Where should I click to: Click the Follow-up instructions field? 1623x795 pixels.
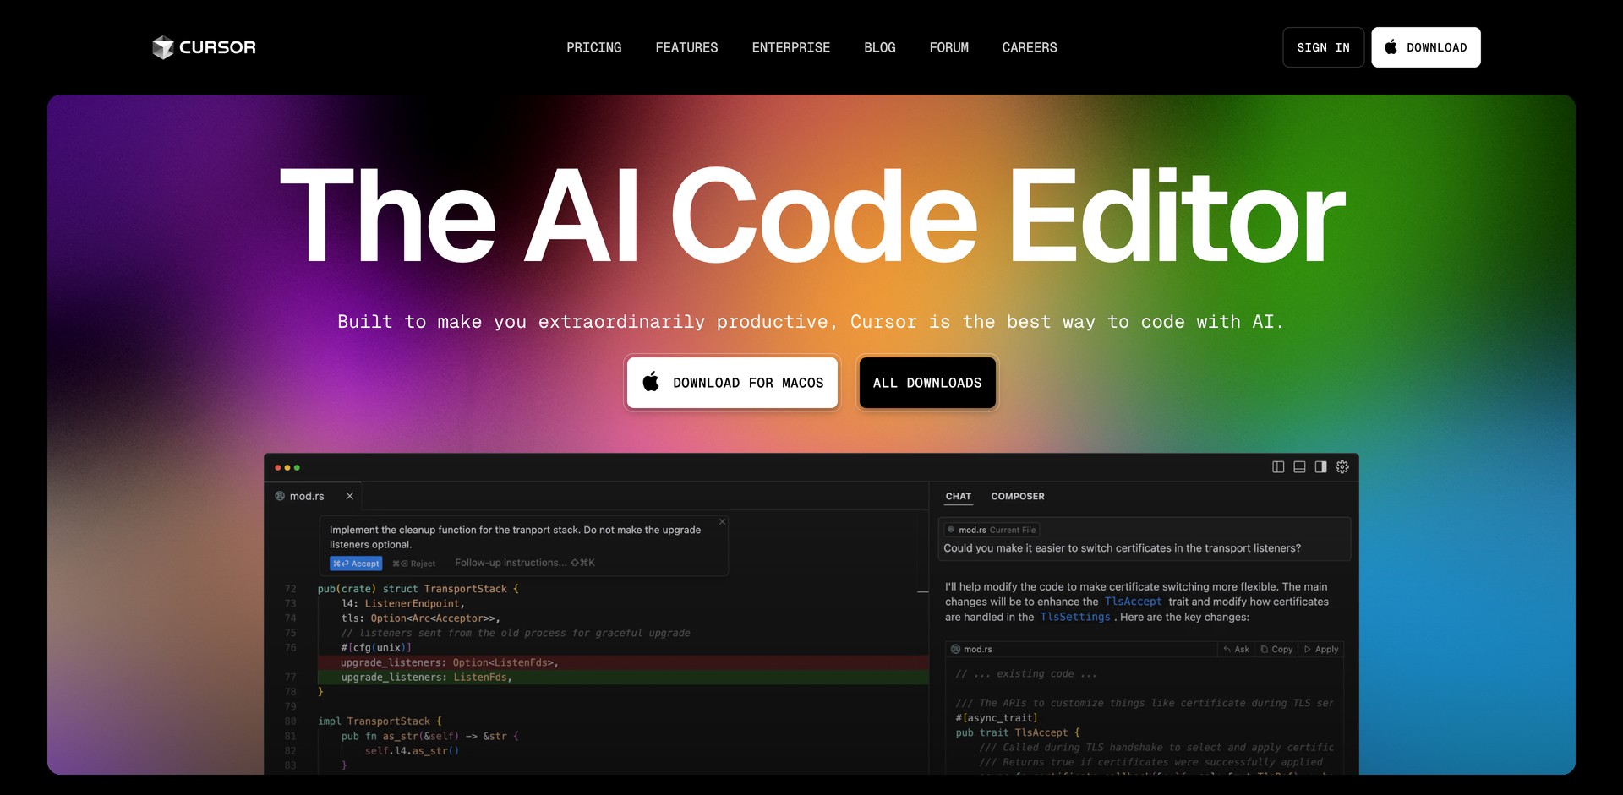[x=525, y=563]
